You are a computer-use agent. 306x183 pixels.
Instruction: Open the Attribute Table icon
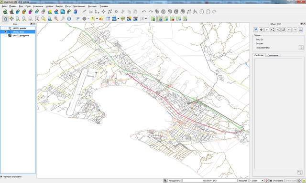tap(108, 19)
